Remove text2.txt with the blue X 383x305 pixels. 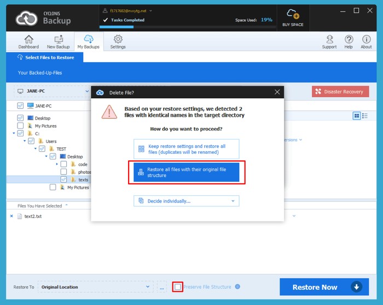[x=11, y=217]
